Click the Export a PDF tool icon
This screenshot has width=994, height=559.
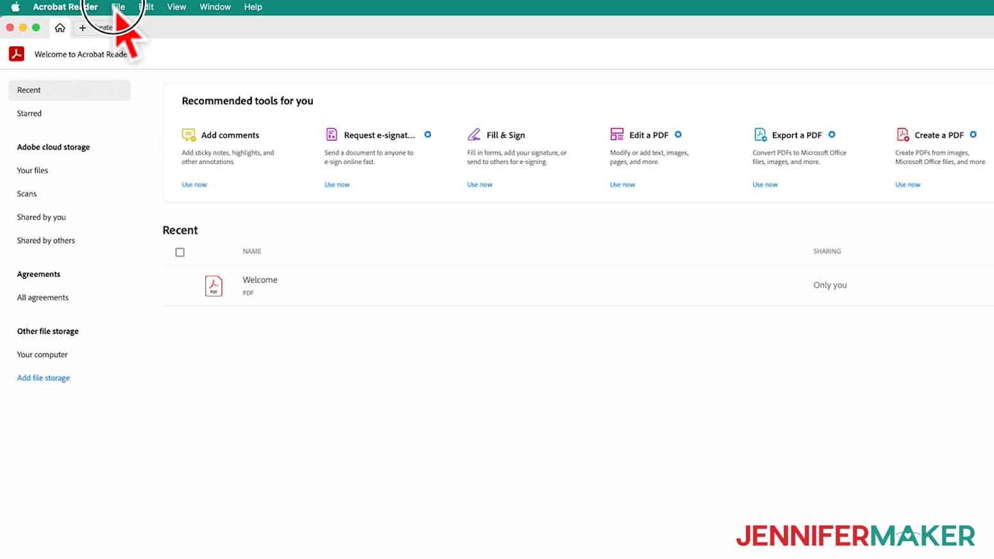point(760,135)
